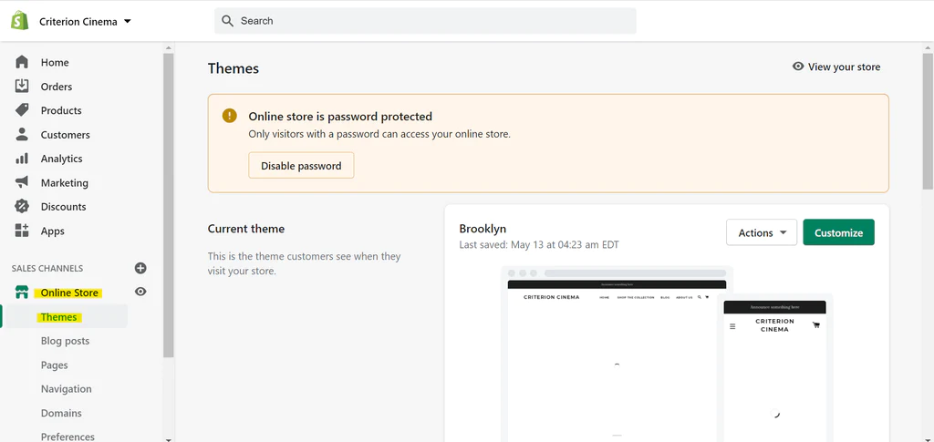Click the View your store link
This screenshot has width=934, height=442.
tap(836, 67)
